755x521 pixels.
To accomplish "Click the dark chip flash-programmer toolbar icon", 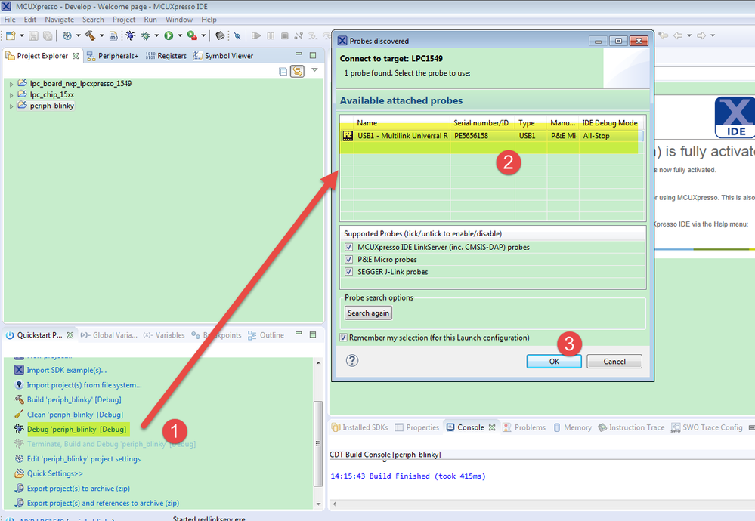I will [x=220, y=35].
